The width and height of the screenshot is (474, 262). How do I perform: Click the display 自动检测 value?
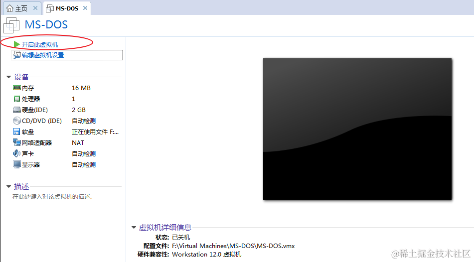pyautogui.click(x=84, y=164)
